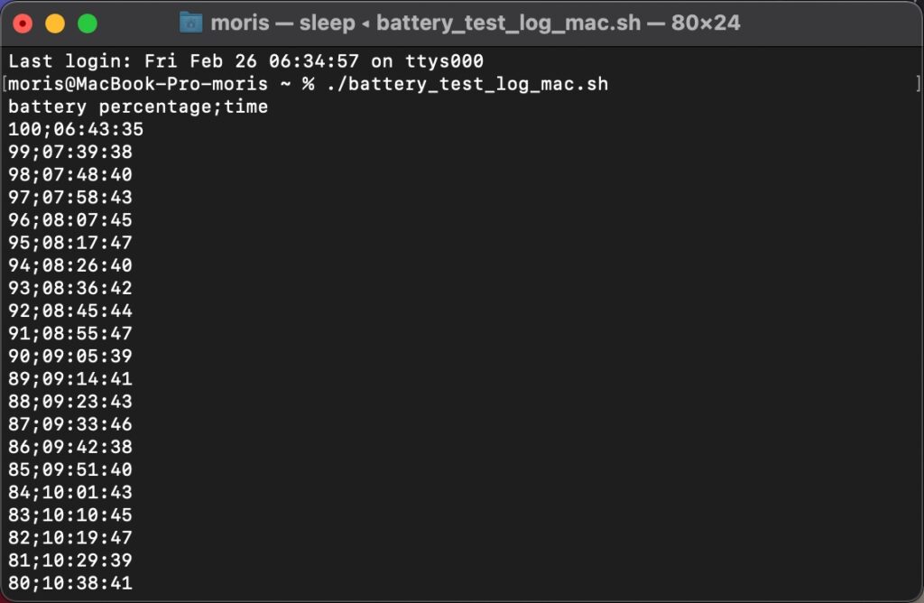Click the log entry '87;09:33:46'
924x603 pixels.
tap(70, 424)
